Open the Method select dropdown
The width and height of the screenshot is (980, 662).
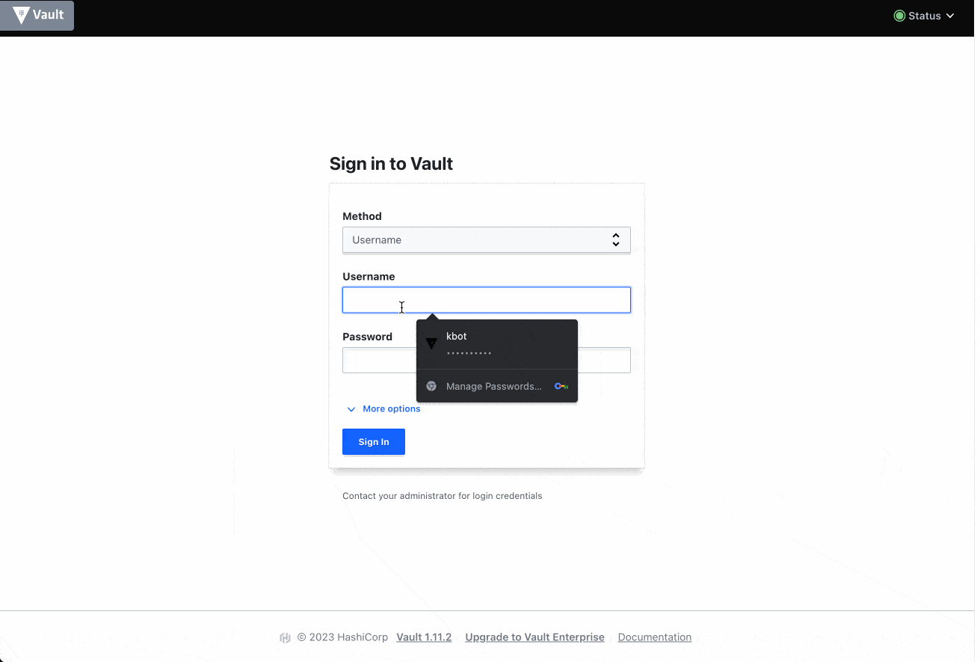[x=486, y=240]
